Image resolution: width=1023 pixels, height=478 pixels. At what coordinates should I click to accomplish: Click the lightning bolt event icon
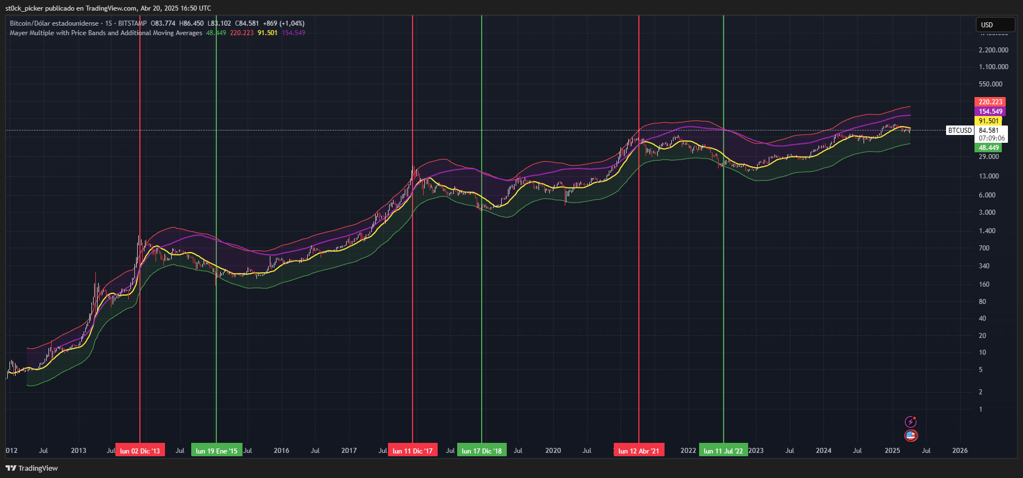[x=910, y=422]
